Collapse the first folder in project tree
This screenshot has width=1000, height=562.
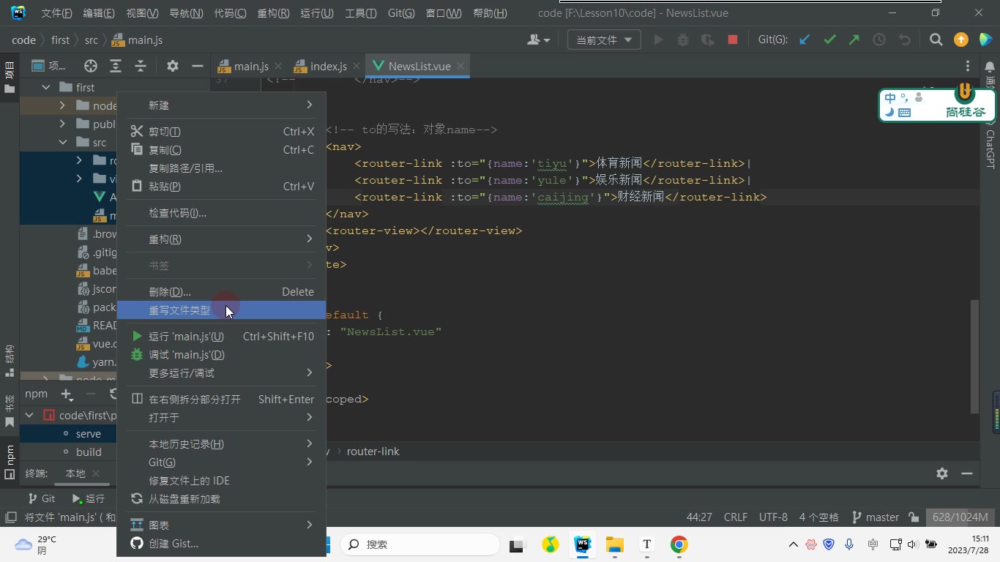click(46, 87)
